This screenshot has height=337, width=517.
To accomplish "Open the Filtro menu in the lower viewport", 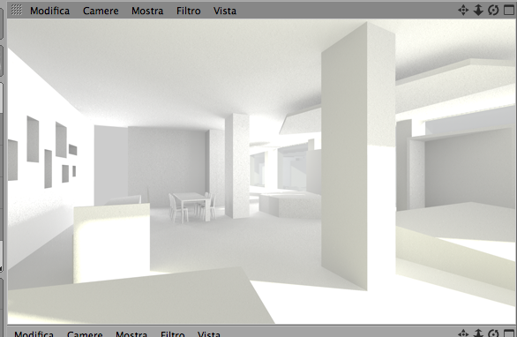I will pos(173,333).
